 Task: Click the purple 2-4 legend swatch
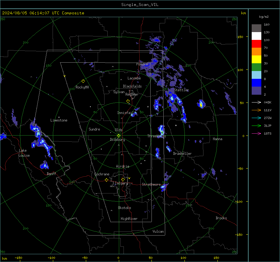[256, 90]
